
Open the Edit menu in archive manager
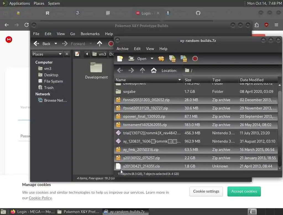(137, 49)
